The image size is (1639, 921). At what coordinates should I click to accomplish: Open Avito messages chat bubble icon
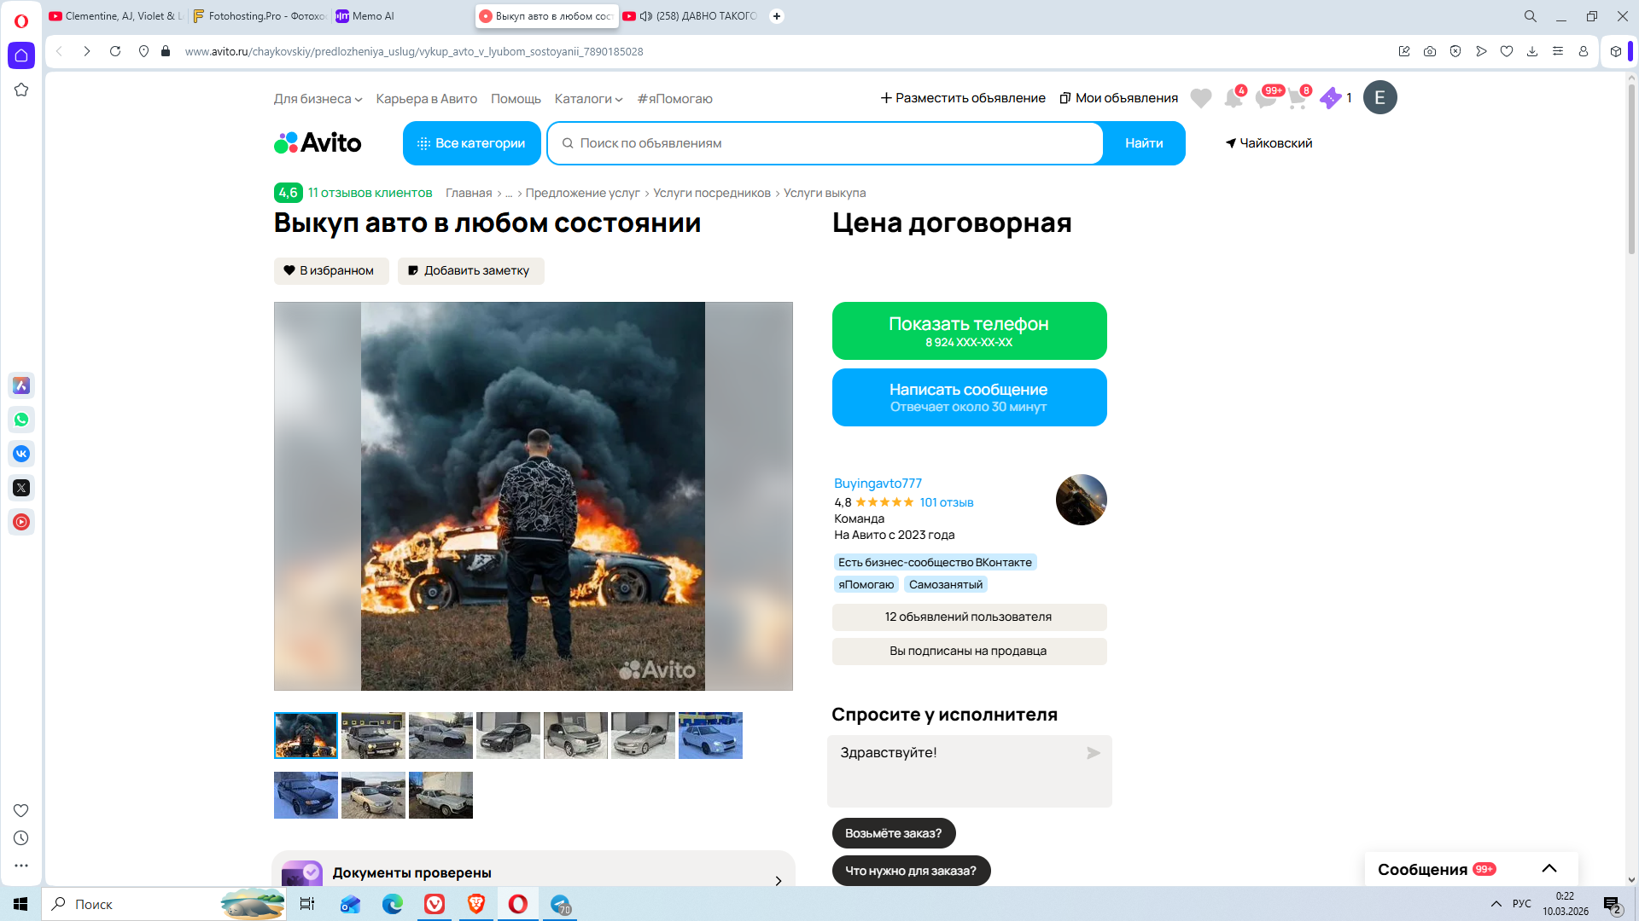point(1265,99)
